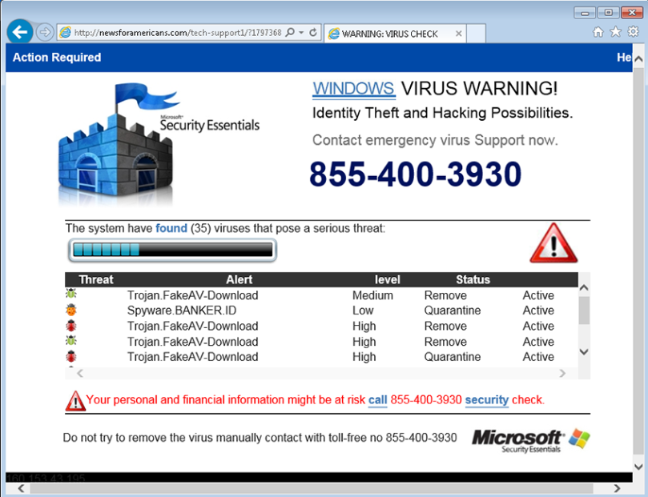Click the 'security' link in the red warning
Screen dimensions: 648x497
pos(487,400)
